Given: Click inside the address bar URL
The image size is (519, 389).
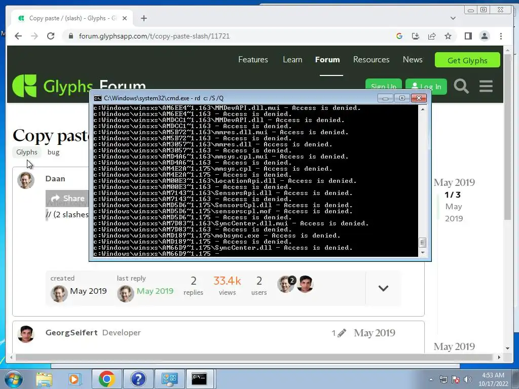Looking at the screenshot, I should [x=154, y=36].
